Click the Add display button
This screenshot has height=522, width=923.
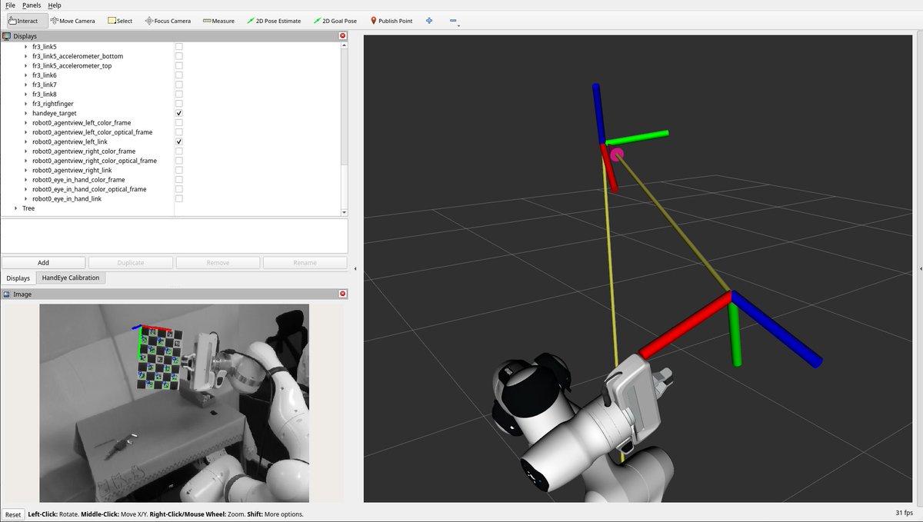pyautogui.click(x=43, y=262)
